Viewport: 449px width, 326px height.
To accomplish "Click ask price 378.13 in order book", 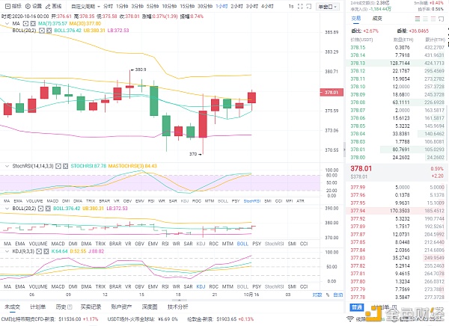I will coord(358,63).
